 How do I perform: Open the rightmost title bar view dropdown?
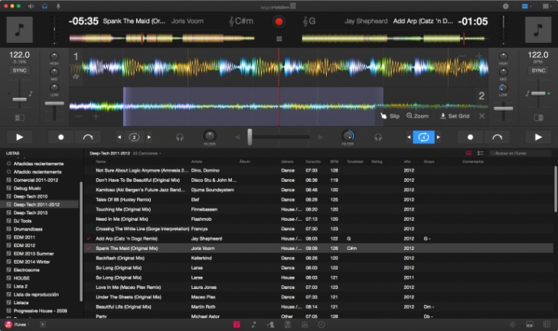(x=546, y=6)
